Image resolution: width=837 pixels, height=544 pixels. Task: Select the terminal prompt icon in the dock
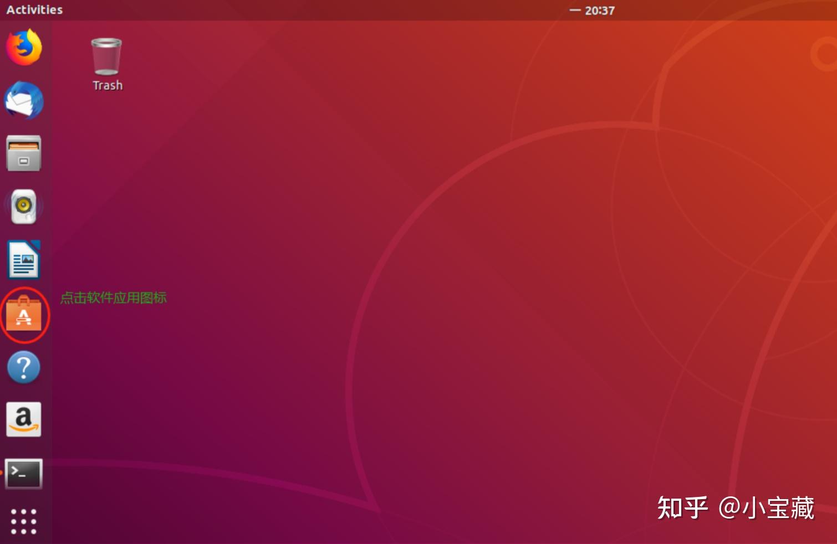[x=24, y=474]
